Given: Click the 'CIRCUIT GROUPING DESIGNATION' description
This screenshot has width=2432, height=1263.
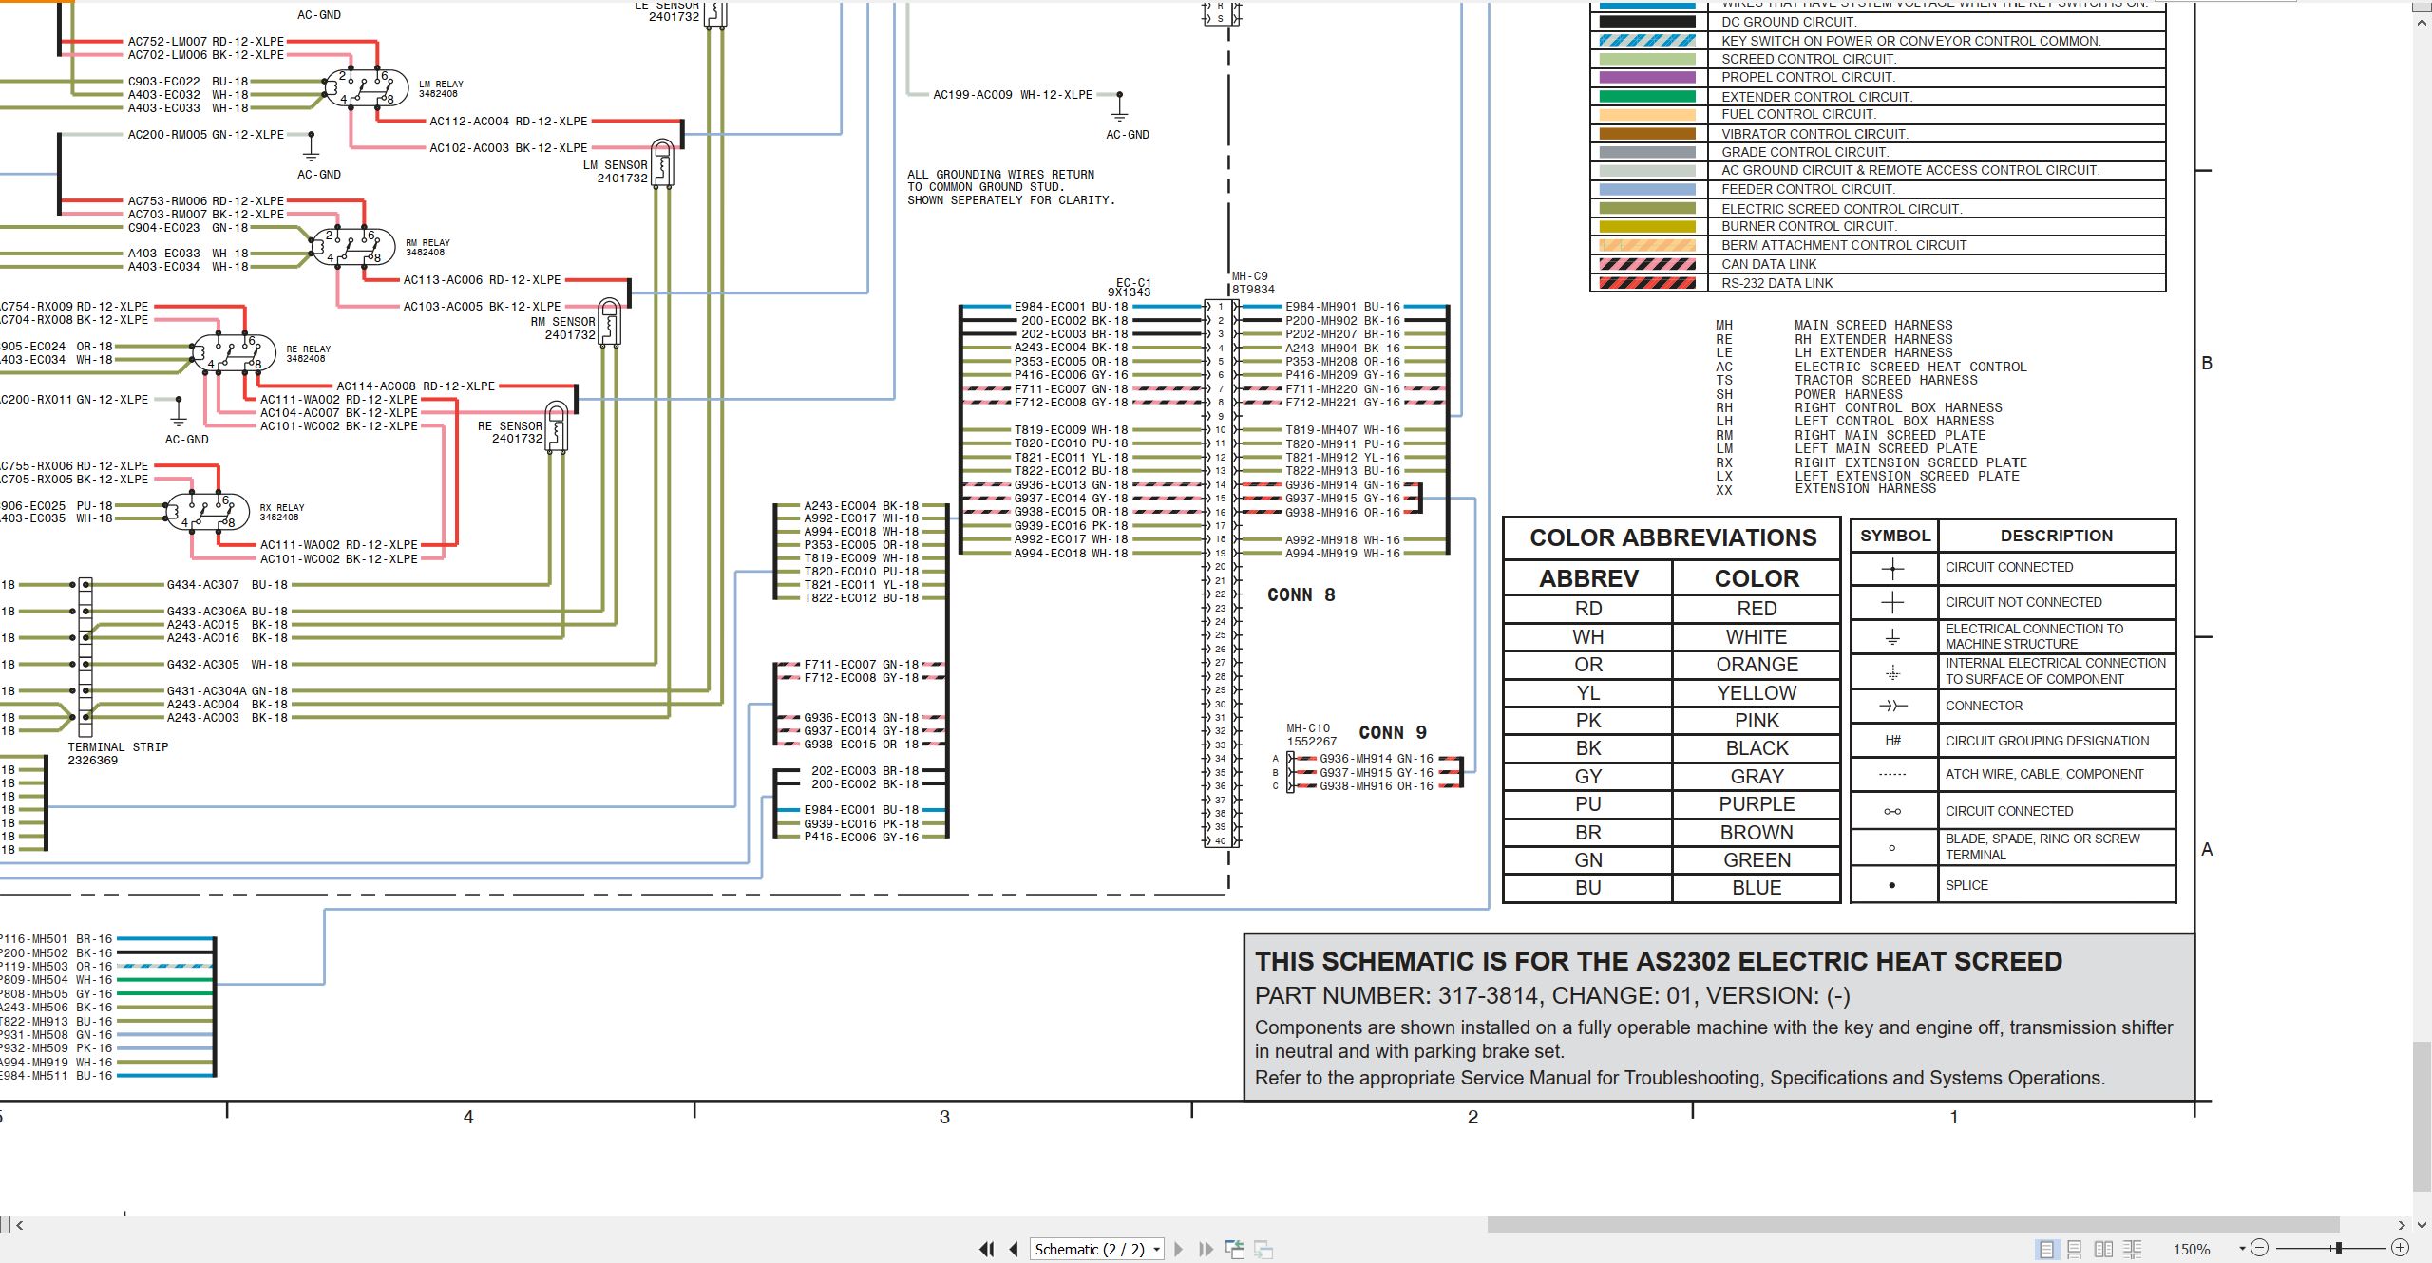Looking at the screenshot, I should click(x=2047, y=741).
